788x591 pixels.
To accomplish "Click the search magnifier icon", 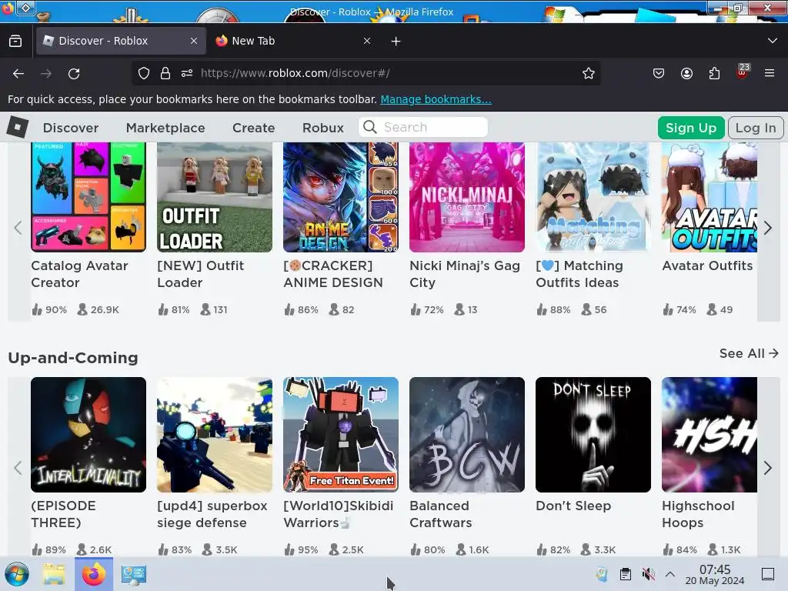I will click(x=370, y=127).
